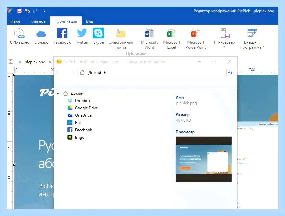
Task: Click the save icon in title bar
Action: point(19,11)
